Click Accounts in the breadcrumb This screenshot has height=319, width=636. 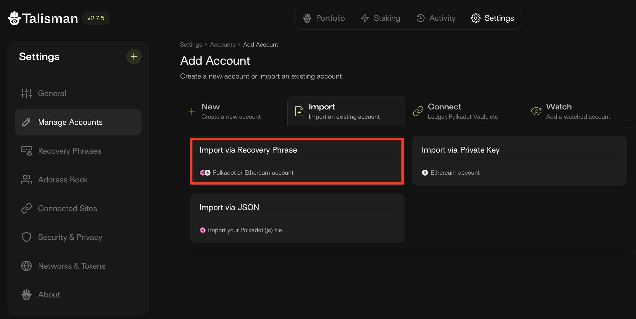(x=222, y=44)
